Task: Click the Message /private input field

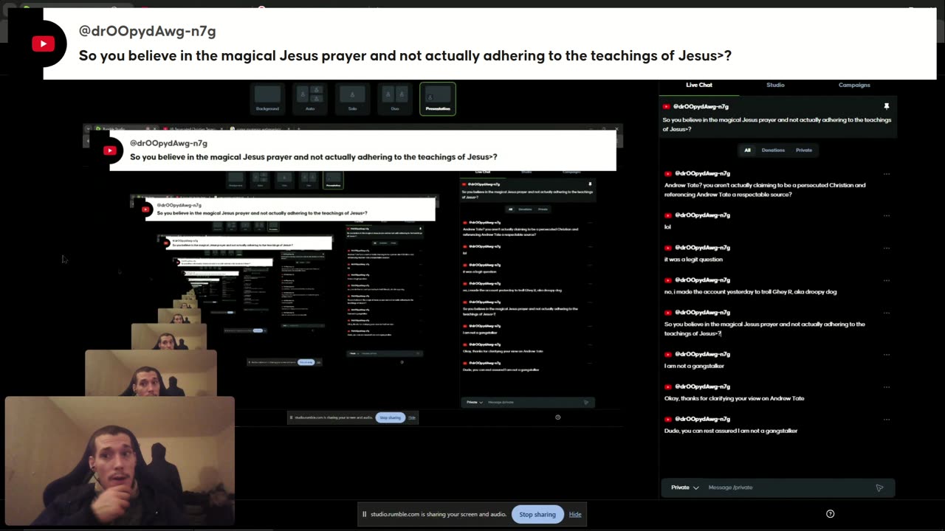Action: point(786,487)
